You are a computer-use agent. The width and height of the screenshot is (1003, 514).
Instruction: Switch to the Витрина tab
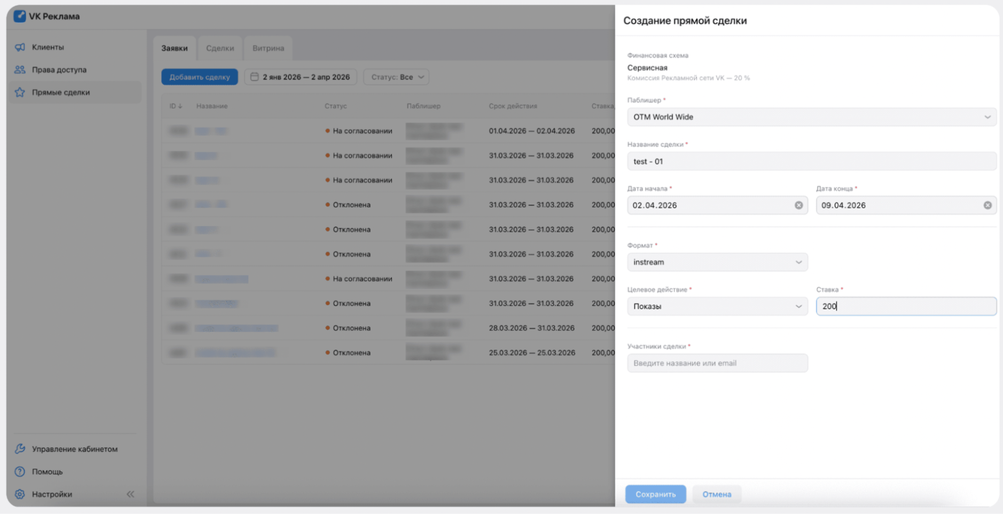(x=268, y=48)
